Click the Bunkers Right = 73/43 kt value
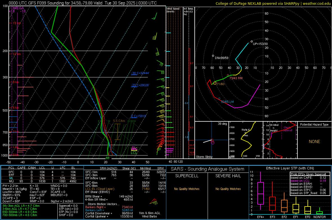The image size is (332, 220). tap(109, 207)
